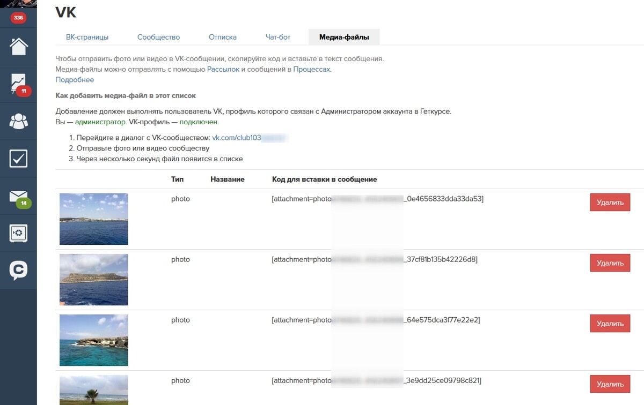
Task: Open the analytics chart icon in the sidebar
Action: click(18, 83)
